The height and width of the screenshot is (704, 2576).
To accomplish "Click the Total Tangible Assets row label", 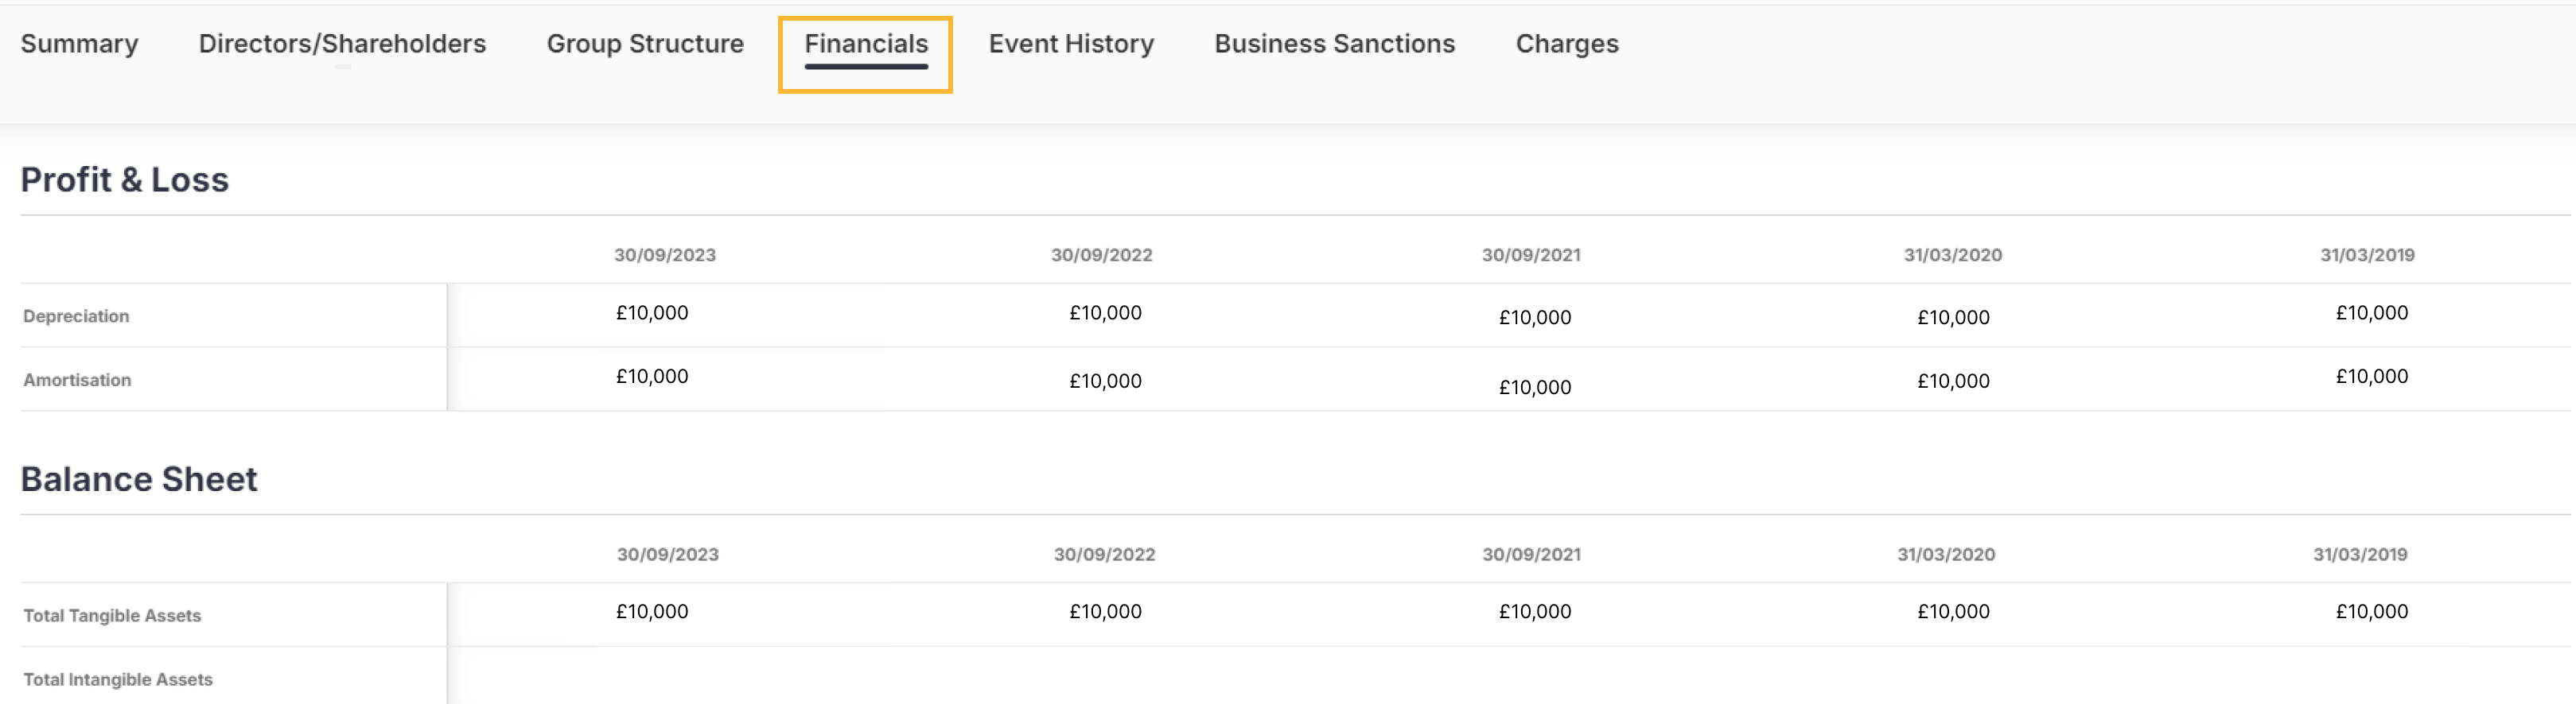I will tap(112, 616).
